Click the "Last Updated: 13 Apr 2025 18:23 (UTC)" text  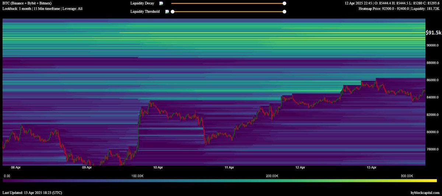tap(32, 193)
